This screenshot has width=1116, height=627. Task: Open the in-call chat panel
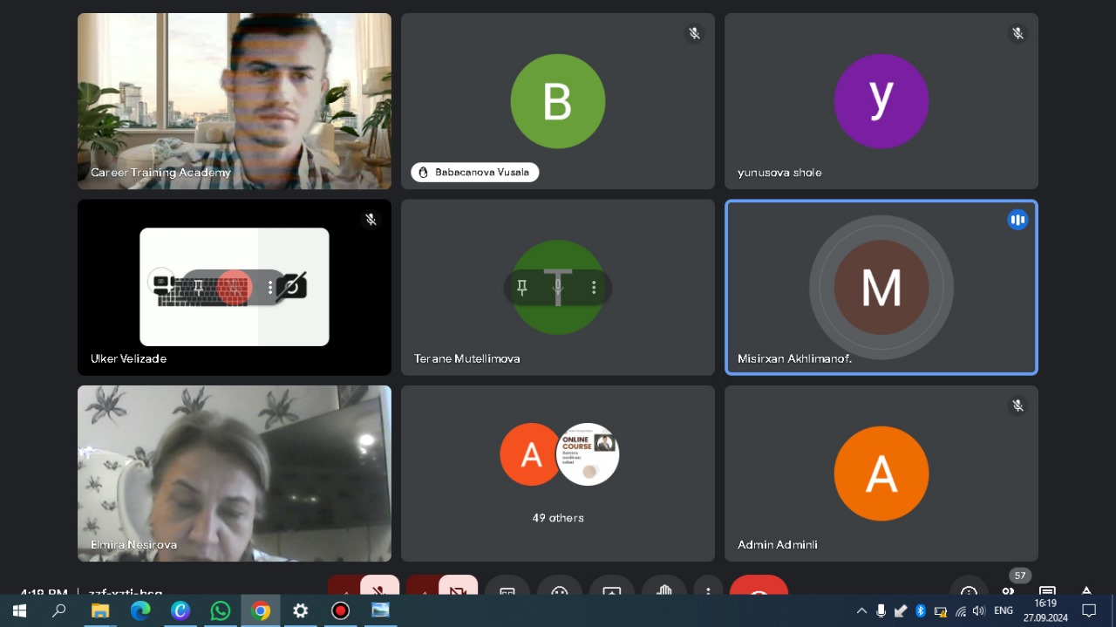[1047, 590]
